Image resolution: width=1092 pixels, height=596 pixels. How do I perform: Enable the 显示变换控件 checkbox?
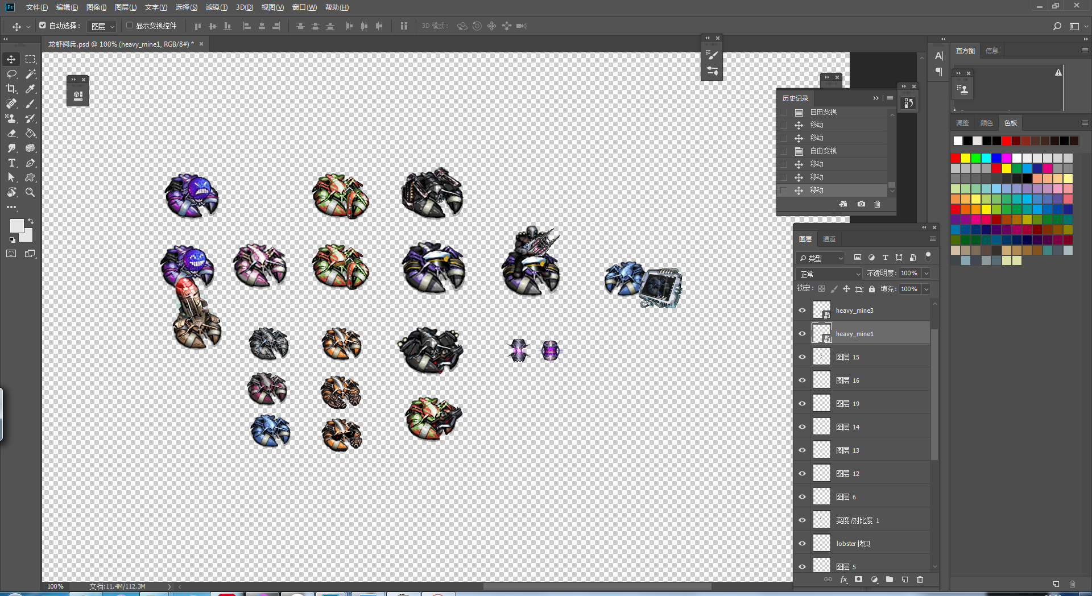coord(130,26)
